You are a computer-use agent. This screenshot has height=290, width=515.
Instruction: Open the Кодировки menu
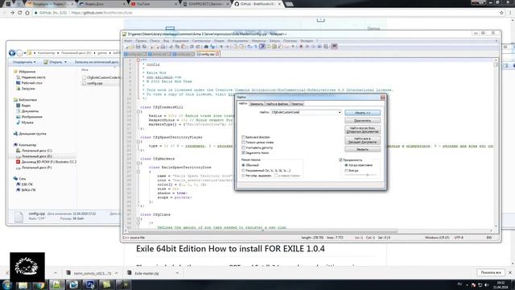click(180, 41)
